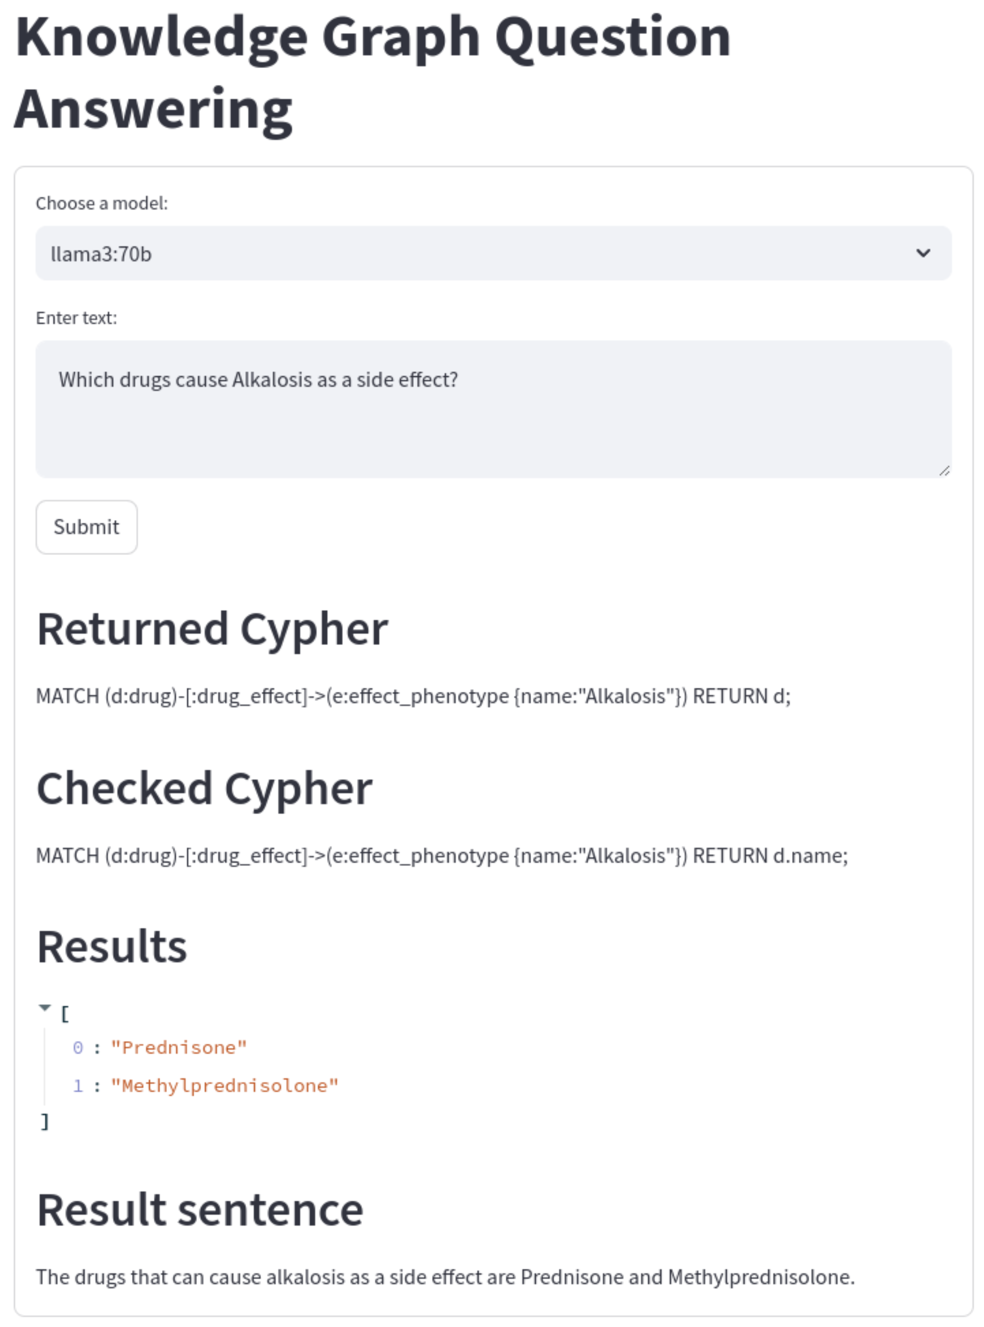Screen dimensions: 984x1327
Task: Click the "Prednisone" result value
Action: (179, 1048)
